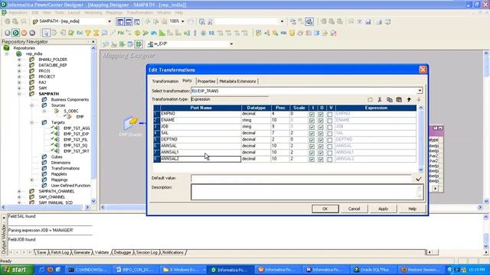Enable Variable checkbox for ANNSAL port
This screenshot has width=490, height=275.
click(330, 147)
